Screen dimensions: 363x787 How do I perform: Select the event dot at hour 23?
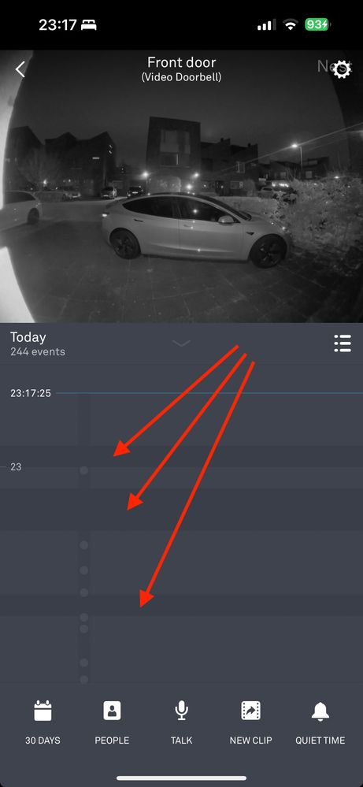pyautogui.click(x=83, y=470)
